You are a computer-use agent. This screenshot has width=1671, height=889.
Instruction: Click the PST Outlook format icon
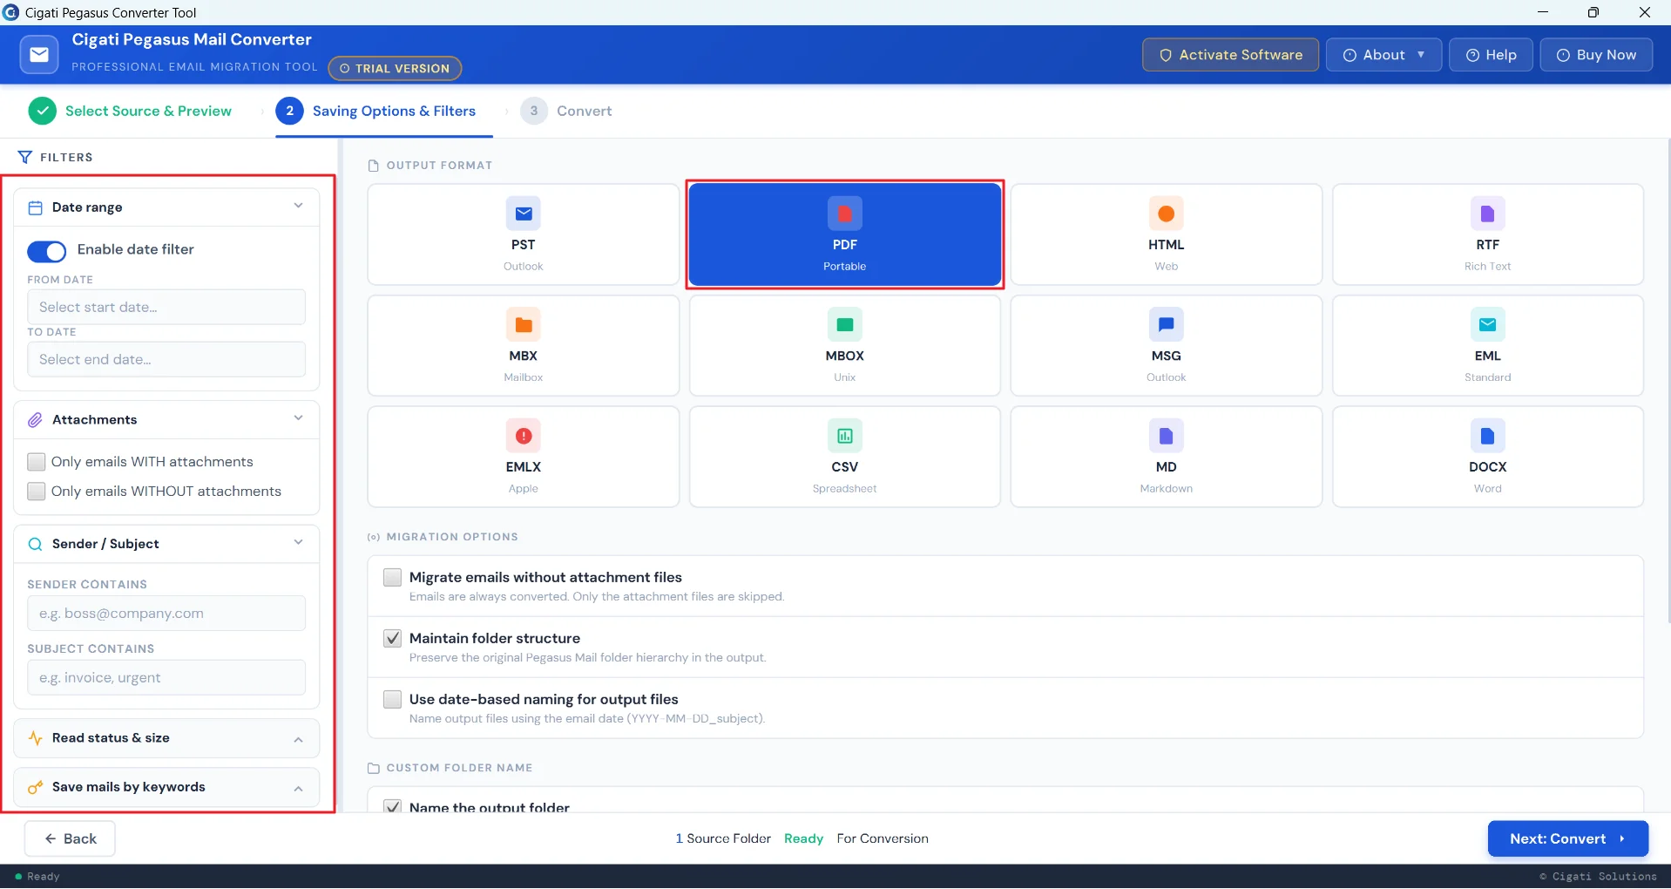click(x=524, y=214)
